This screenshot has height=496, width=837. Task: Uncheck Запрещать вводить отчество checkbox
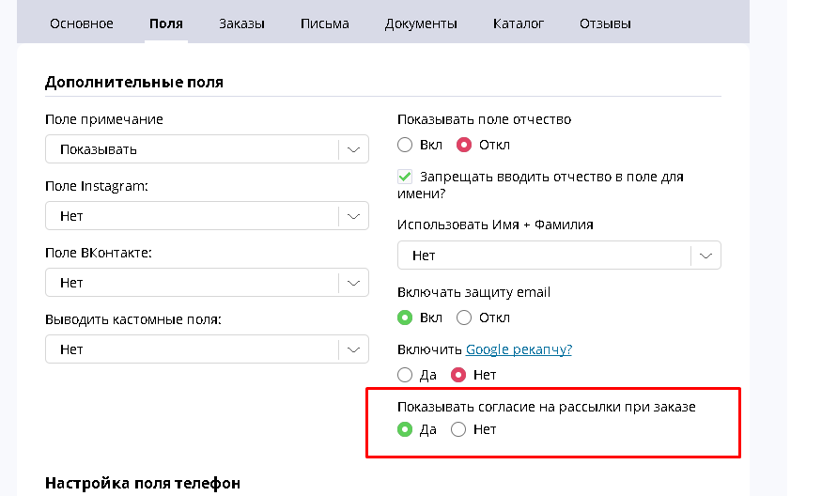pos(405,177)
